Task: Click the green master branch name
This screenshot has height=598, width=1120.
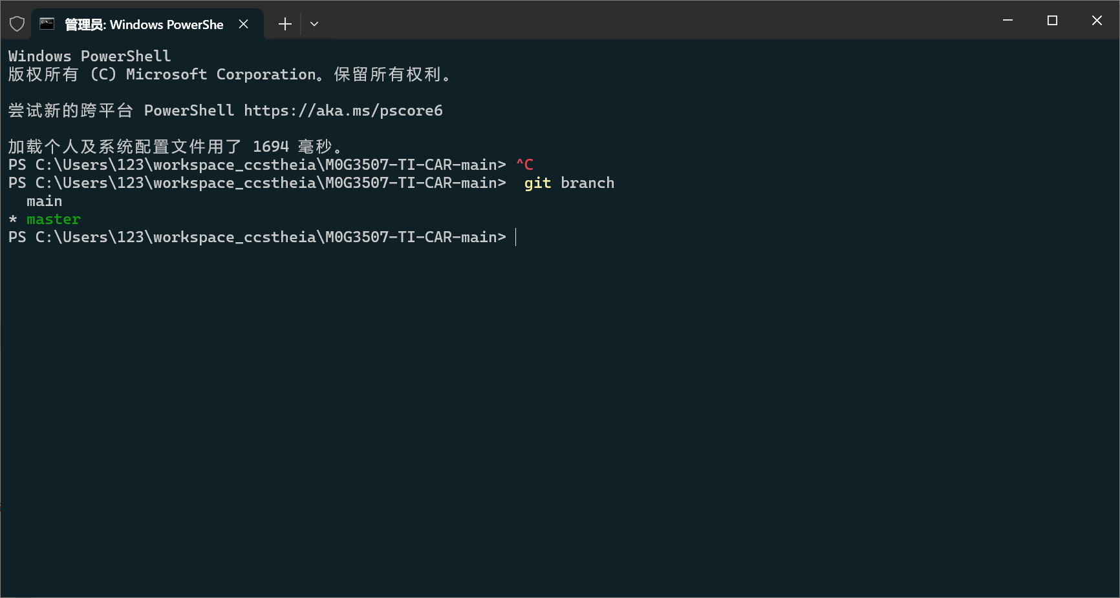Action: 54,220
